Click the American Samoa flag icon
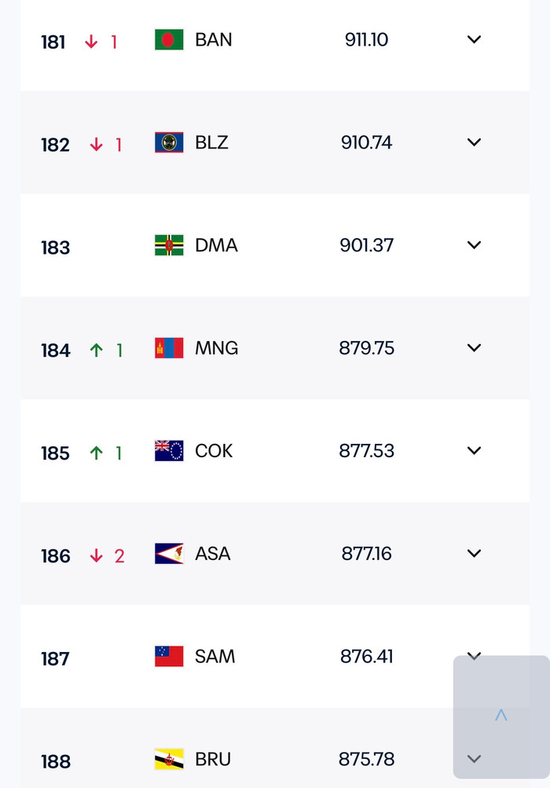Viewport: 550px width, 788px height. pyautogui.click(x=169, y=555)
